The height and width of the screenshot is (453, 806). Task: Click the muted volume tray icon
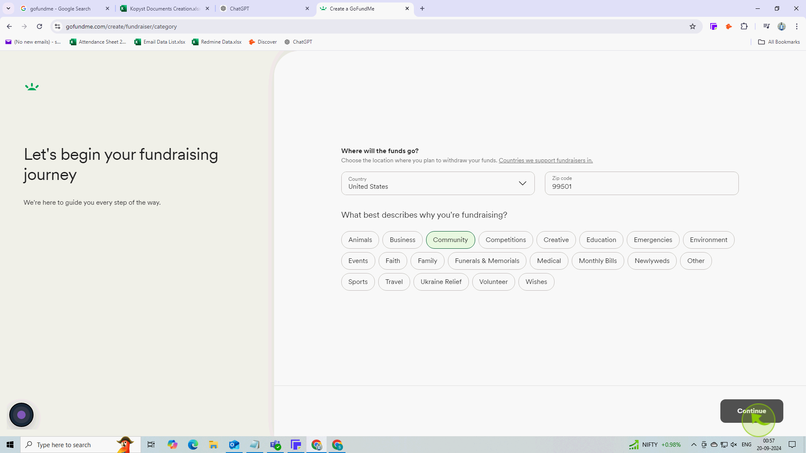coord(734,445)
